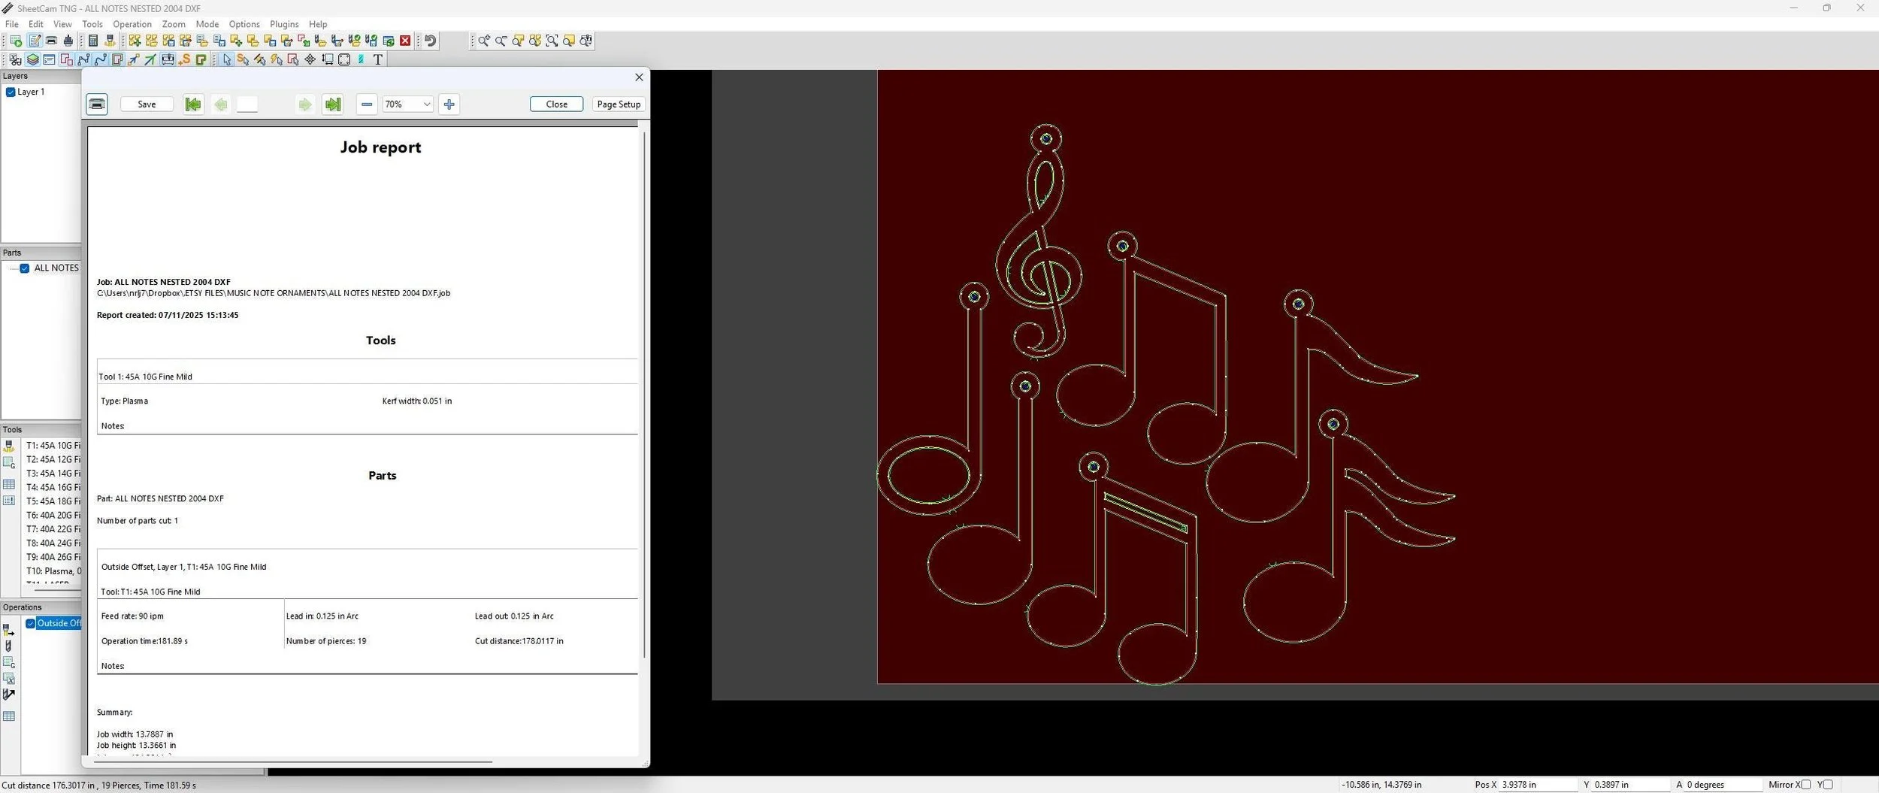
Task: Click 'Cut distance 176.3017 in' status text
Action: click(49, 785)
